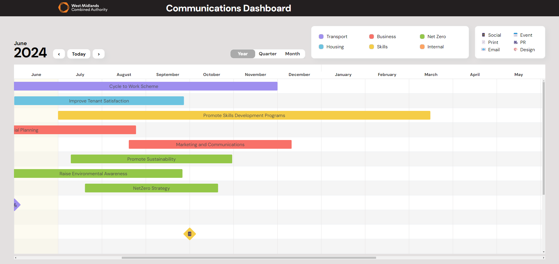
Task: Jump to Today
Action: (79, 54)
